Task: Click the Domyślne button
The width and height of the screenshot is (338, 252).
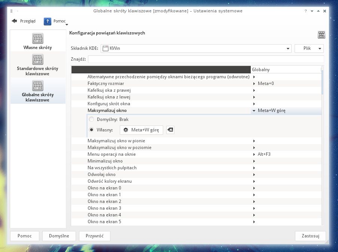Action: (x=59, y=236)
